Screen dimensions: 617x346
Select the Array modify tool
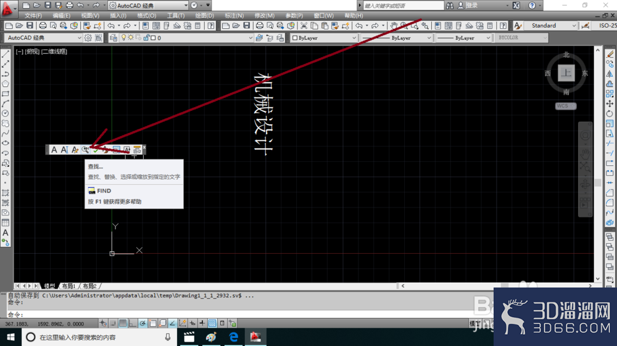[610, 94]
